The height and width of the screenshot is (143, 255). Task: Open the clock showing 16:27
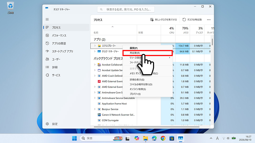[245, 138]
